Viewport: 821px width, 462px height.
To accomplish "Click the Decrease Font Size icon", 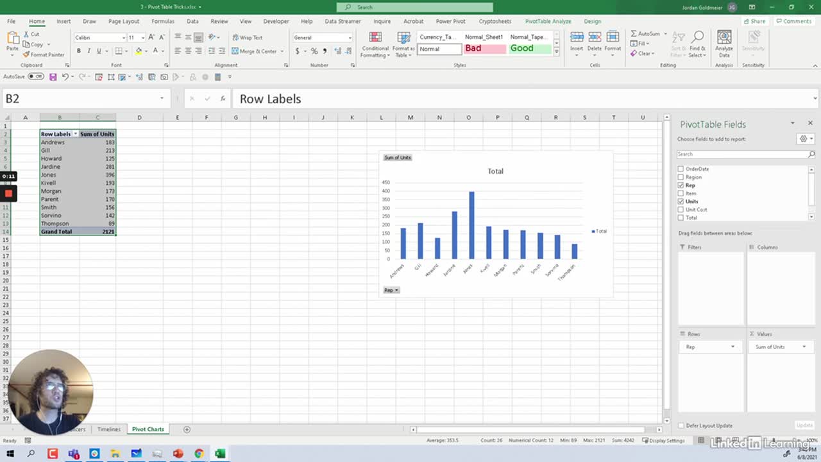I will [162, 37].
